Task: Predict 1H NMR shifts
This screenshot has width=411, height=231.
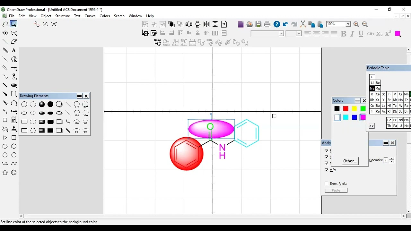Action: click(x=175, y=42)
